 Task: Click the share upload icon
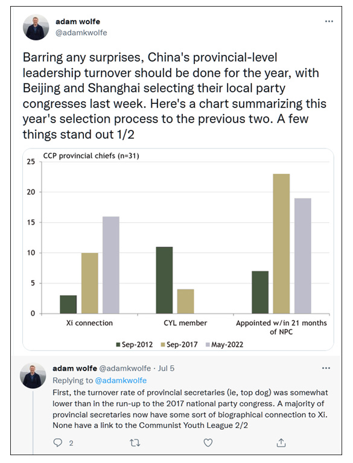coord(281,442)
